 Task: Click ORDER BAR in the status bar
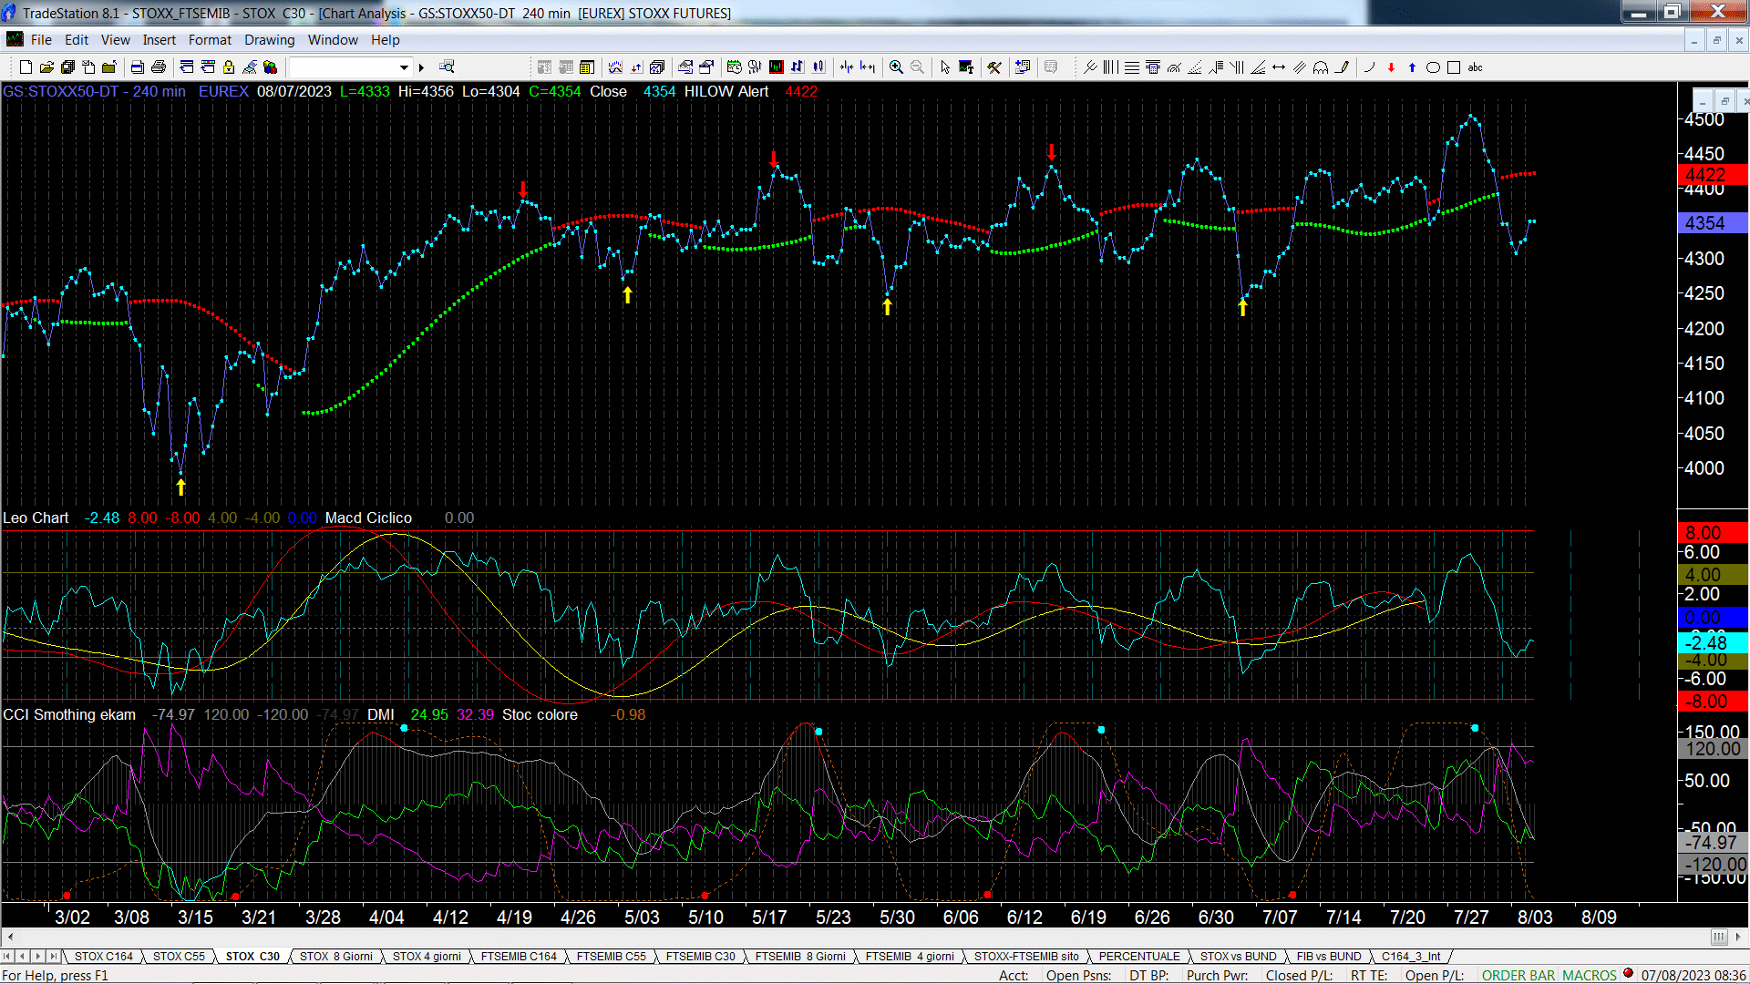(x=1518, y=976)
